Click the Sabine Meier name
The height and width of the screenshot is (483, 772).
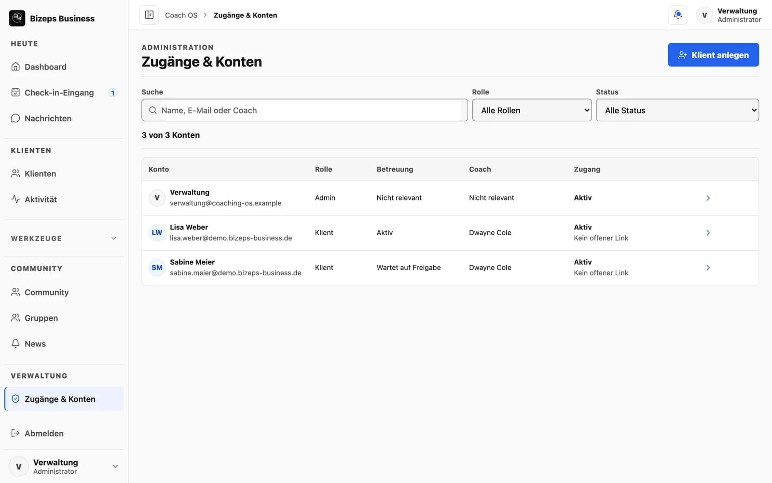pos(192,262)
